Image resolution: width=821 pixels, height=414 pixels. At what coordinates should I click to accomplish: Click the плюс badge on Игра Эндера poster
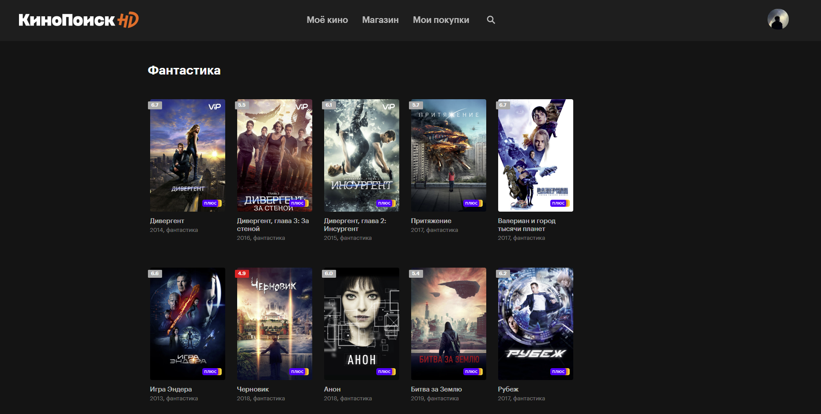(x=212, y=372)
